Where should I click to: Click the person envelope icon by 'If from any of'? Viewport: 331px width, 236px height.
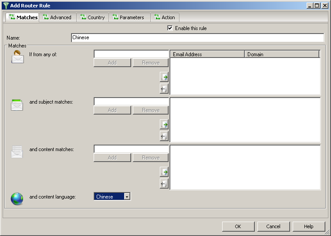click(17, 57)
